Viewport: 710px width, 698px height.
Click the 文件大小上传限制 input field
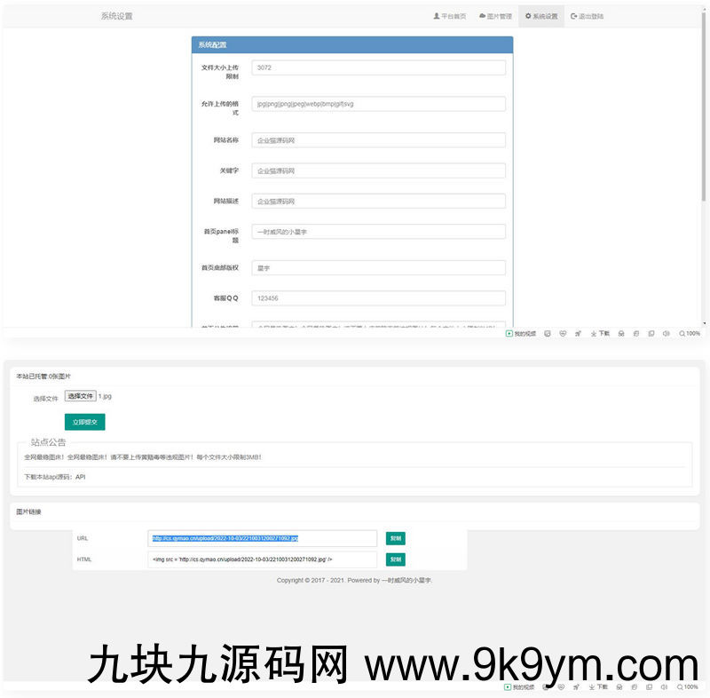(378, 67)
